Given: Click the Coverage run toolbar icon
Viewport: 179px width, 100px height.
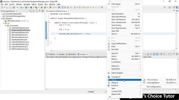Looking at the screenshot, I should [31, 7].
